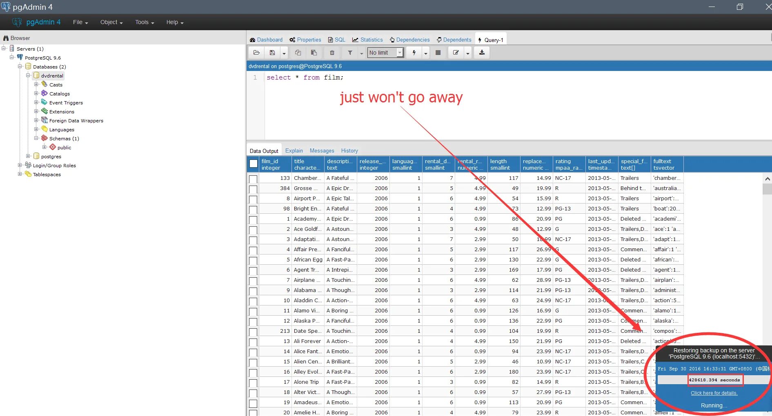Click the Login/Group Roles icon
The width and height of the screenshot is (772, 416).
28,165
